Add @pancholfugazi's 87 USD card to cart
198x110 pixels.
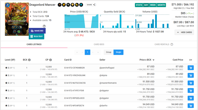191,68
